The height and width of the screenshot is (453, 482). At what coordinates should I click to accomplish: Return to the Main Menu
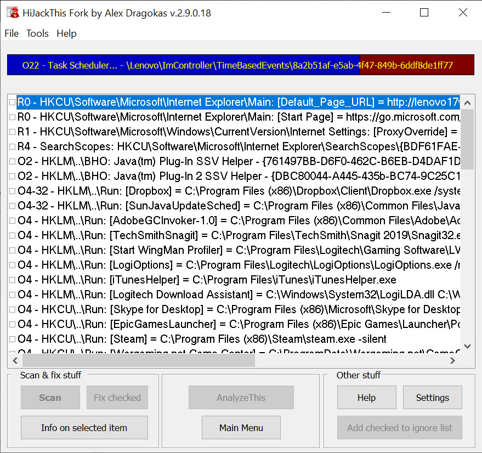pyautogui.click(x=241, y=427)
